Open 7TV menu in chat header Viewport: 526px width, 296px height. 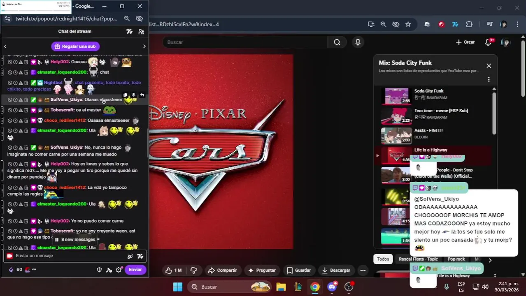coord(129,32)
